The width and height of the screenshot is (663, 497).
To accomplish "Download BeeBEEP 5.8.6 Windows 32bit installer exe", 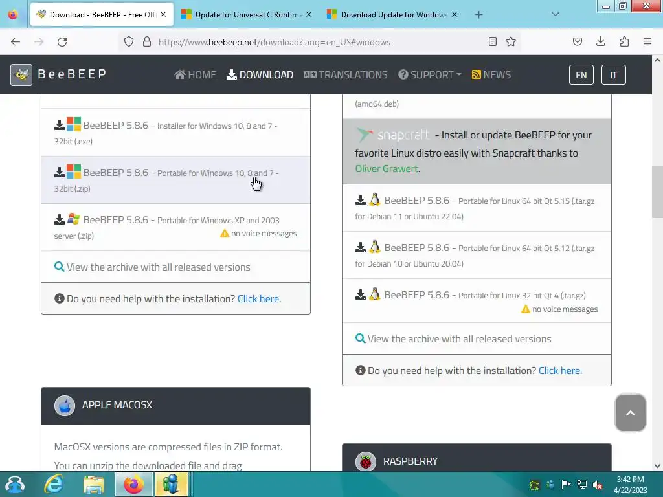I will [x=175, y=133].
